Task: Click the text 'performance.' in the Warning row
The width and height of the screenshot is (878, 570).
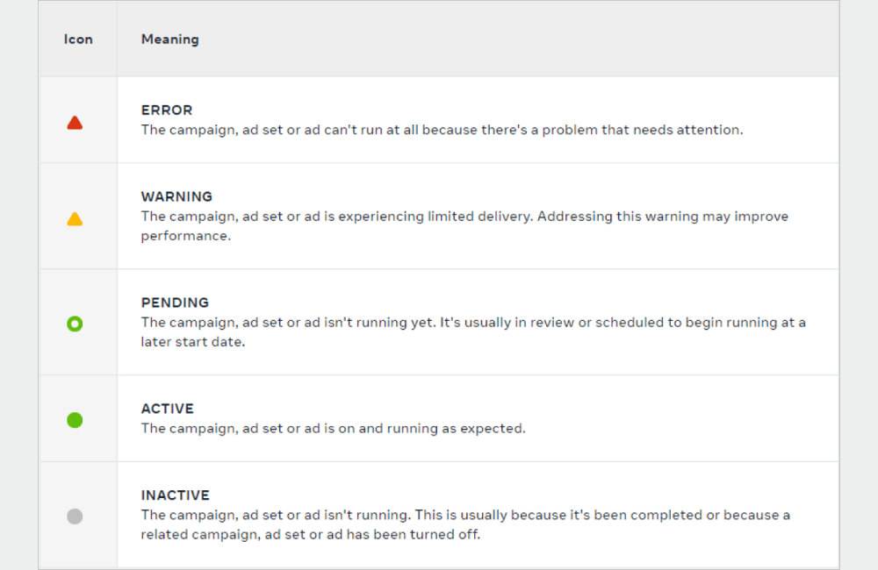Action: 185,237
